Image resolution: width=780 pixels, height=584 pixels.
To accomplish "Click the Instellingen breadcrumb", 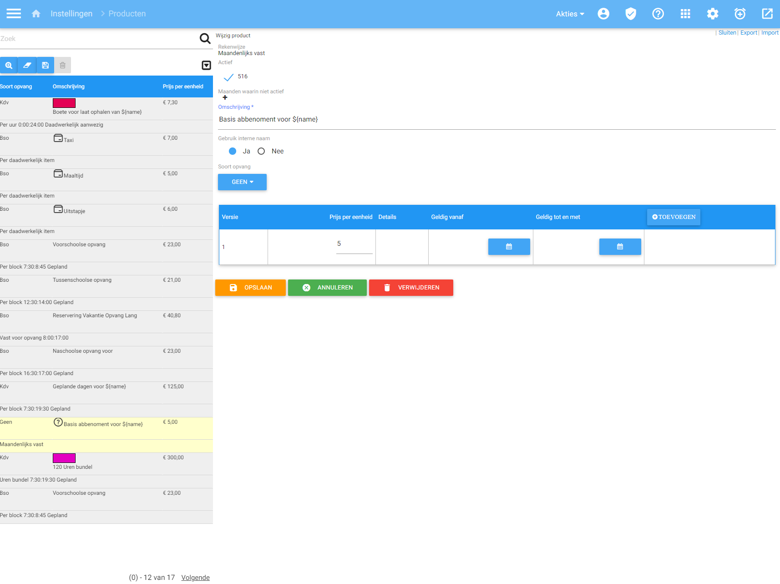I will (x=71, y=14).
